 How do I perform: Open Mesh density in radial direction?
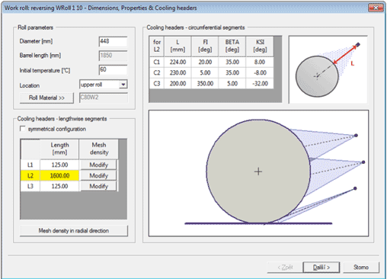tap(74, 231)
